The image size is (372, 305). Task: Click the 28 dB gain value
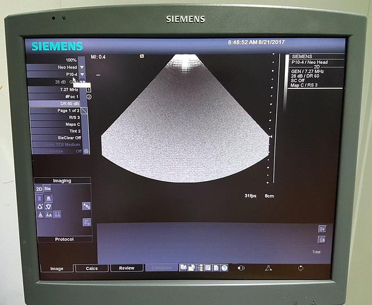click(x=60, y=82)
